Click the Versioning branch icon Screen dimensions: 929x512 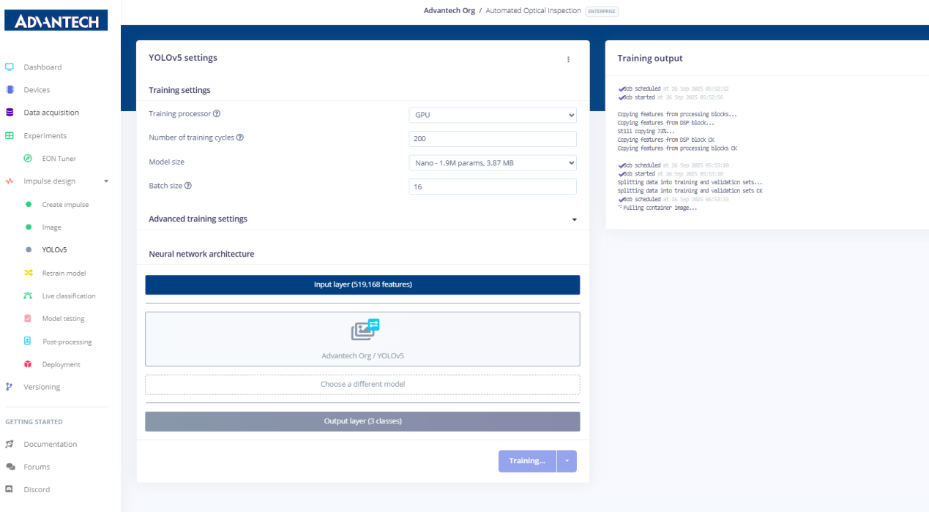click(x=10, y=387)
